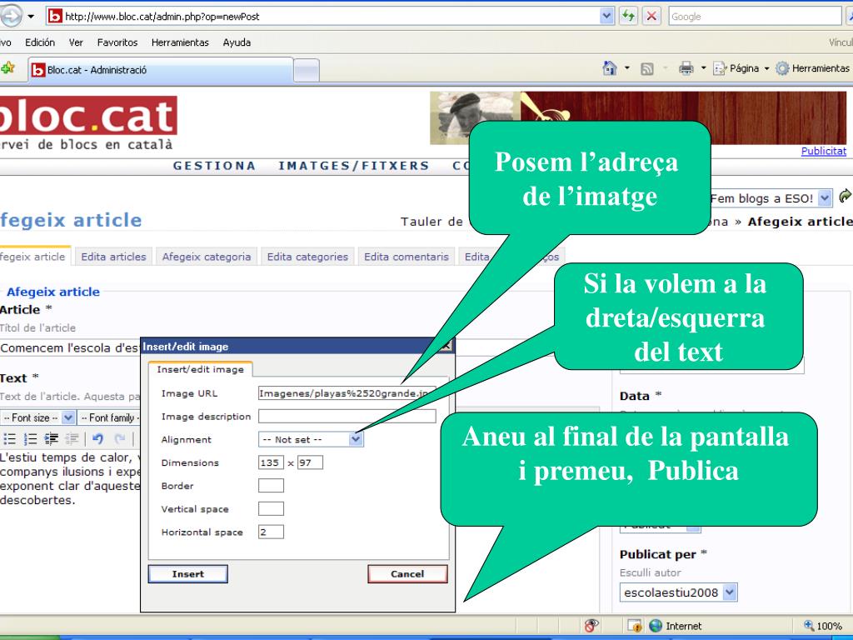Screen dimensions: 853x640
Task: Open the Font size dropdown
Action: tap(37, 418)
